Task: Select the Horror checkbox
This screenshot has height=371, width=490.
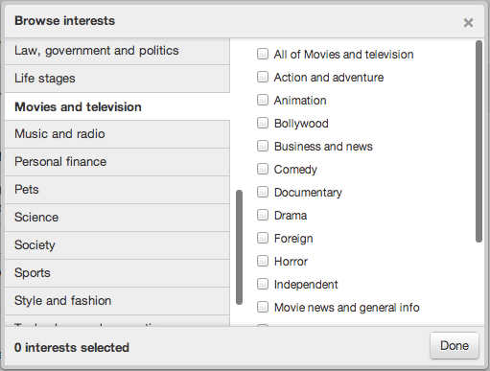Action: tap(263, 261)
